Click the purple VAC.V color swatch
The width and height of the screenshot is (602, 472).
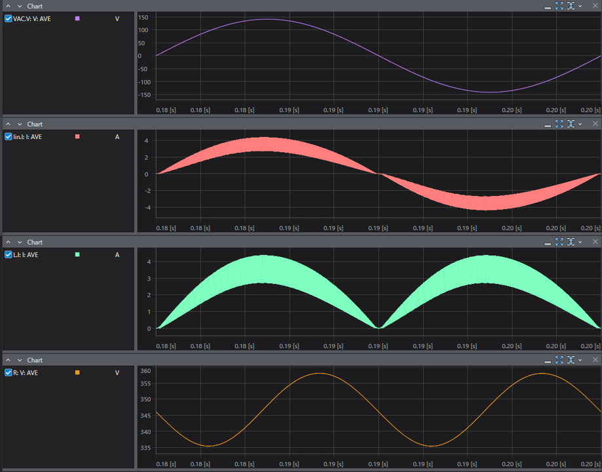pos(77,19)
